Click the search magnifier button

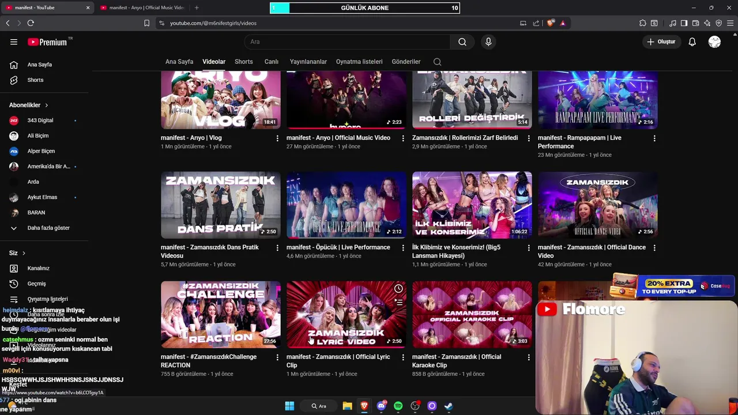[x=462, y=41]
